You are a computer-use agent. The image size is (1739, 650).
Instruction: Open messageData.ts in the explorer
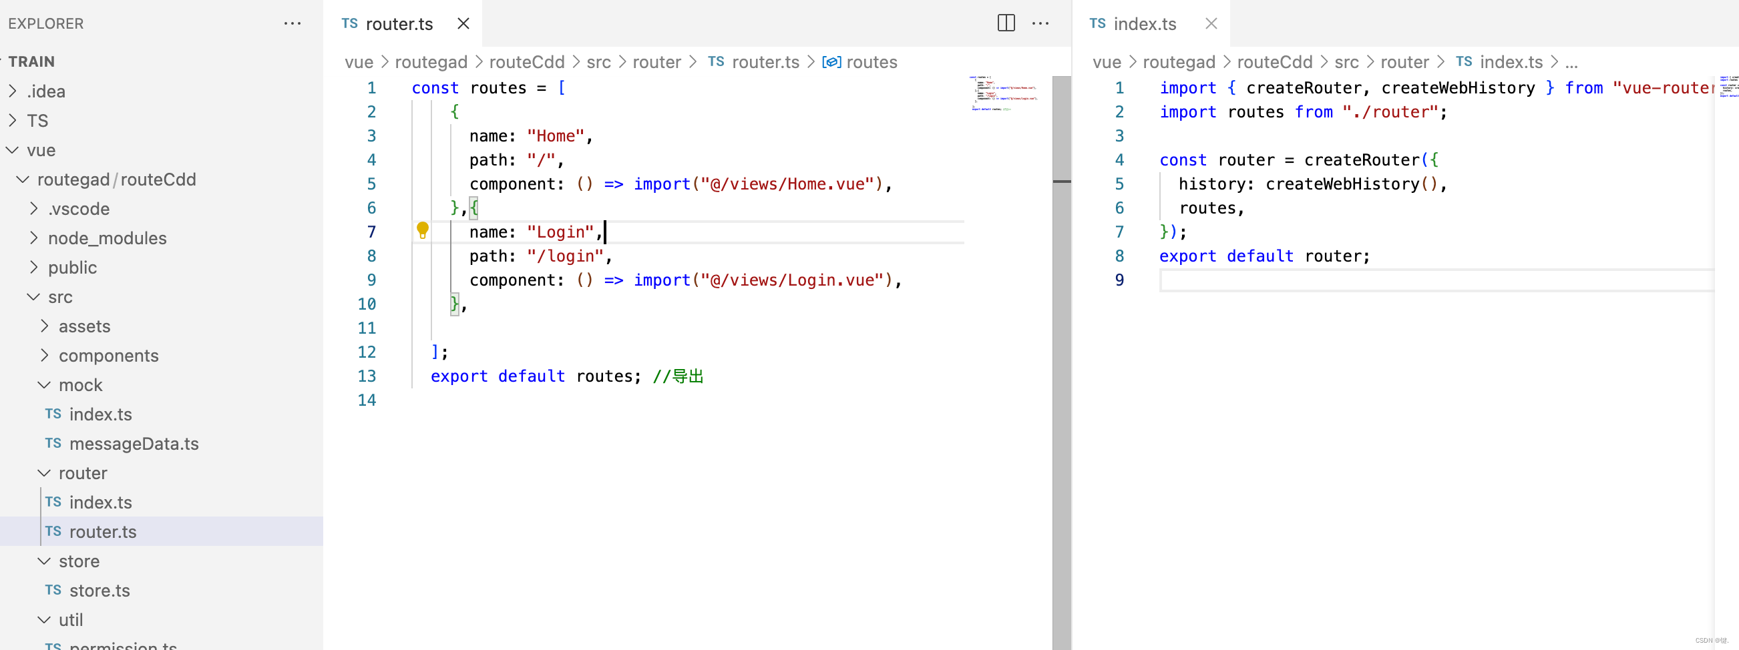162,444
